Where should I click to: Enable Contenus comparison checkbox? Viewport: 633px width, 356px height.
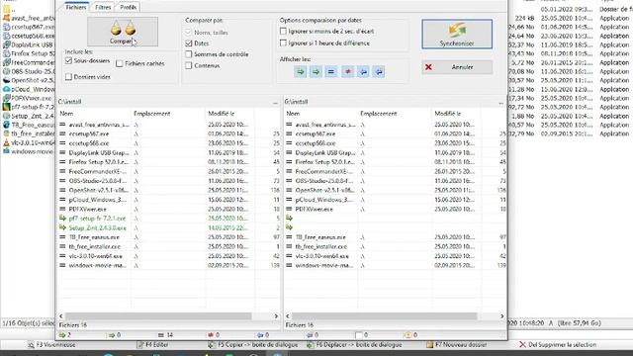(x=189, y=65)
